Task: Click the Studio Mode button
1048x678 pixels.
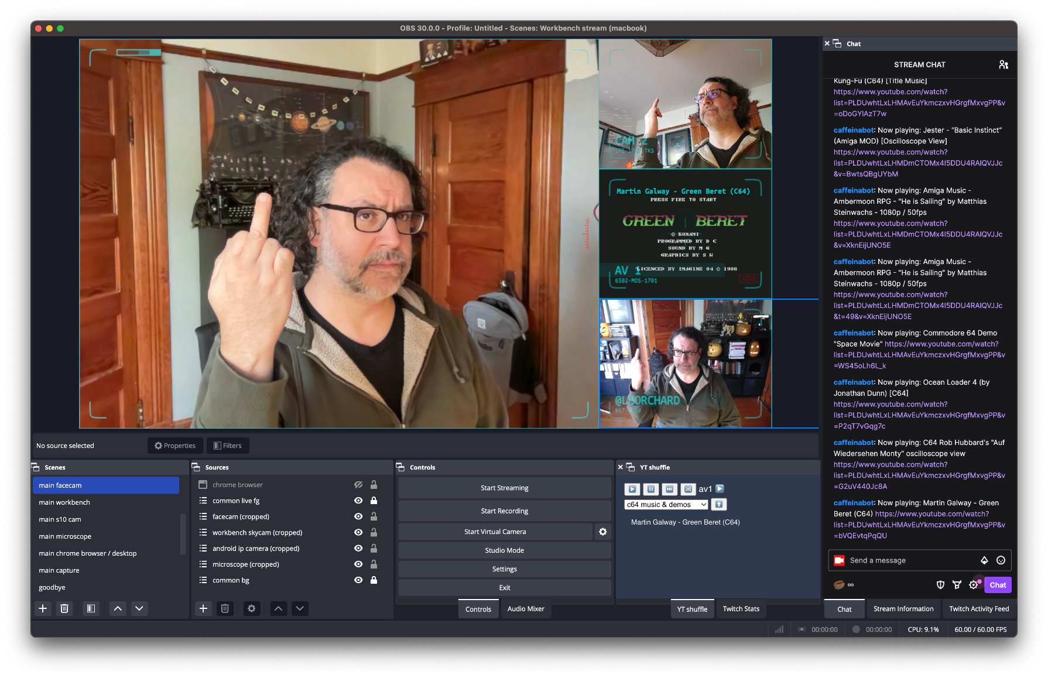Action: [504, 550]
